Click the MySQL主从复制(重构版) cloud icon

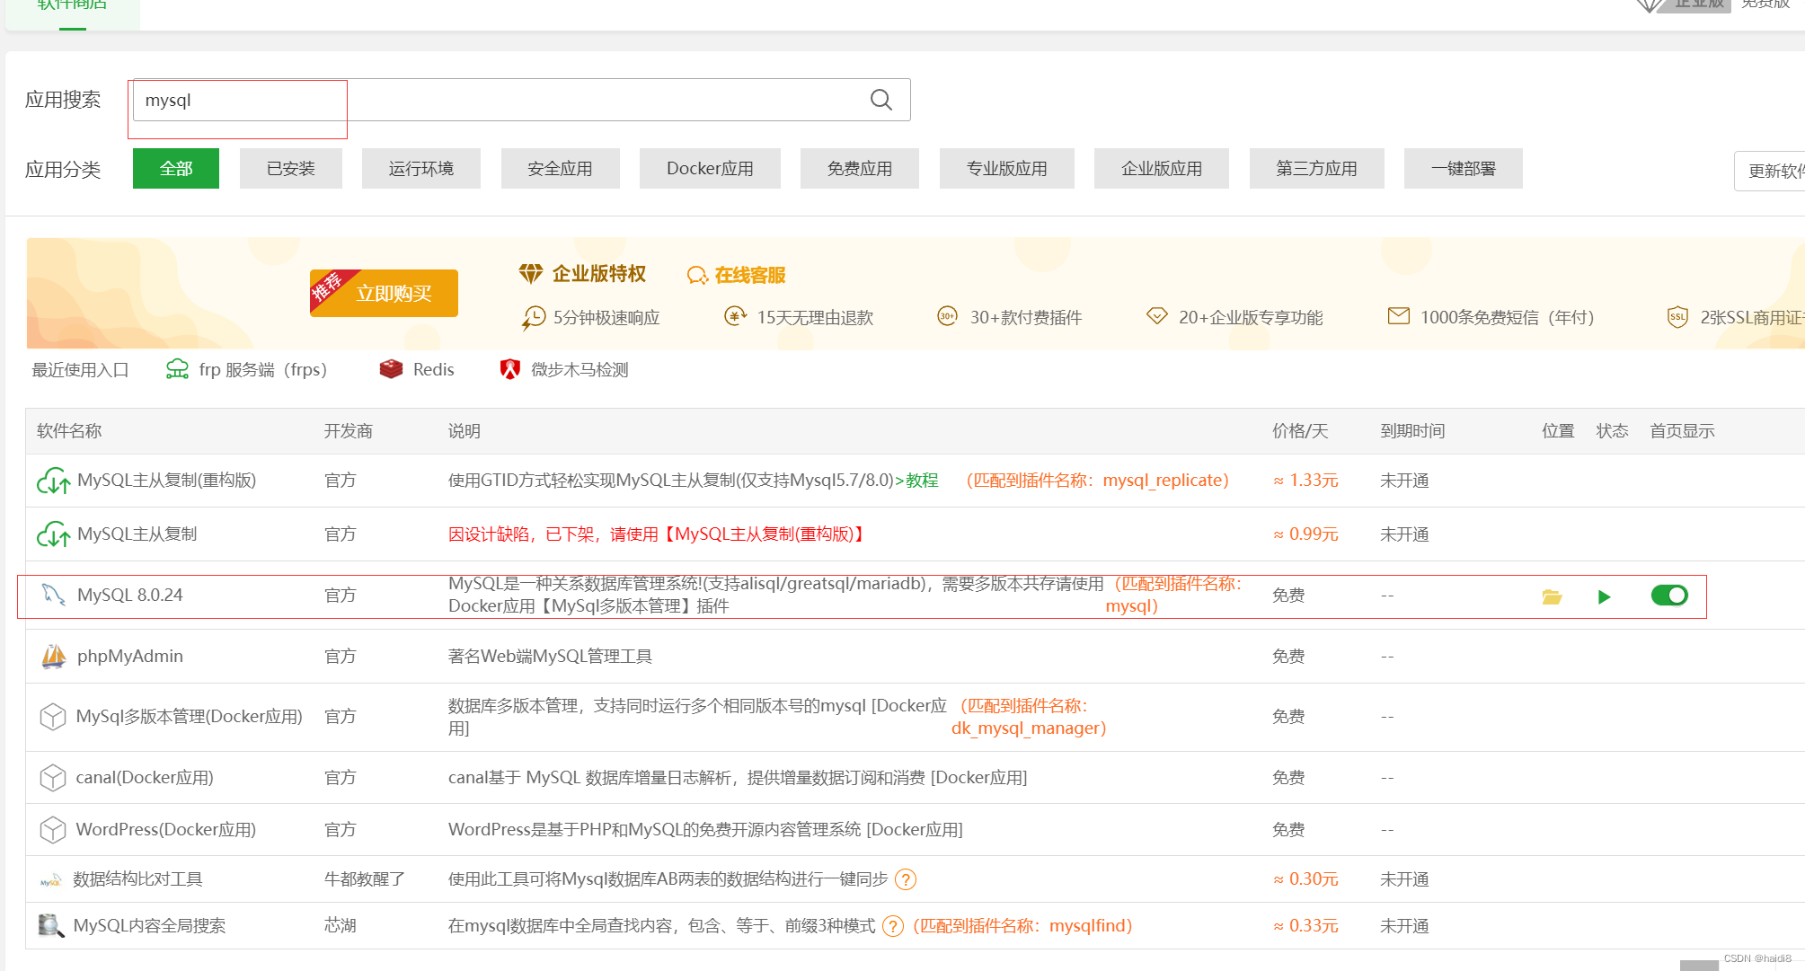tap(53, 481)
